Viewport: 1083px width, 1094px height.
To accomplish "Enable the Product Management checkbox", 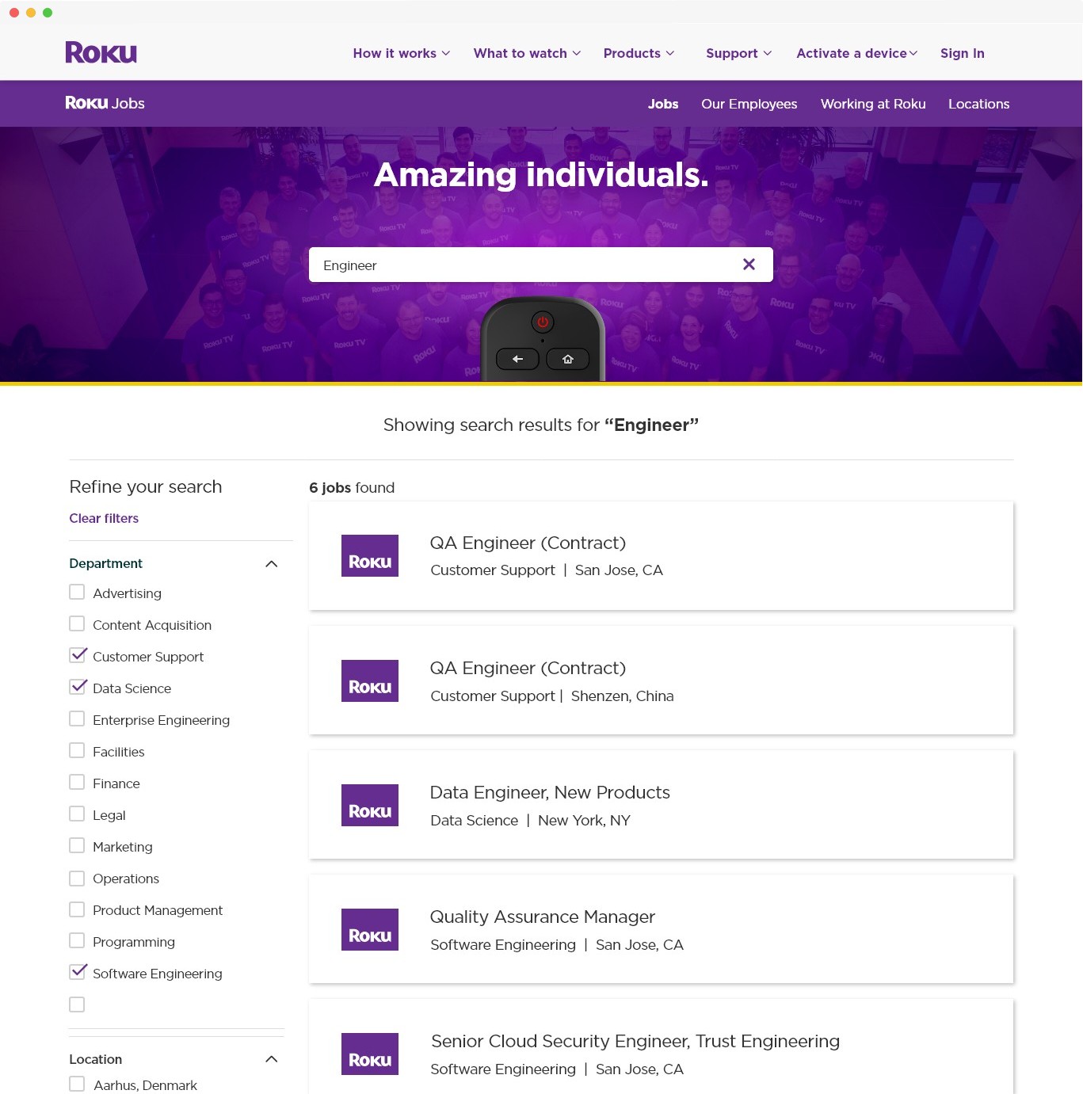I will (77, 909).
